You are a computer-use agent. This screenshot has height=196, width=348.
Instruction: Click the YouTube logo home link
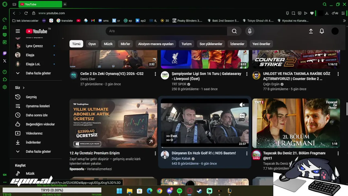point(36,31)
